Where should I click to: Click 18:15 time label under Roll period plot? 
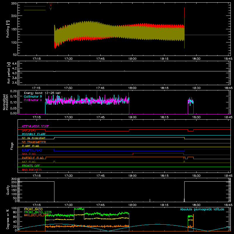click(164, 88)
